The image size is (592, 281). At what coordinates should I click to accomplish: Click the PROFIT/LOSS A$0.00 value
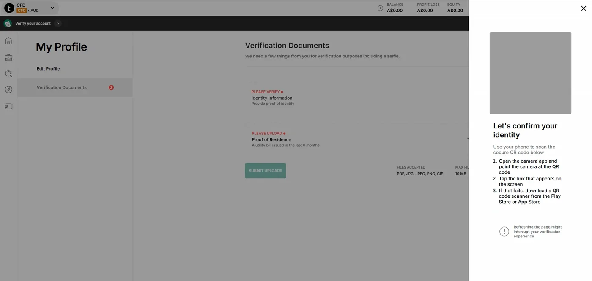425,11
